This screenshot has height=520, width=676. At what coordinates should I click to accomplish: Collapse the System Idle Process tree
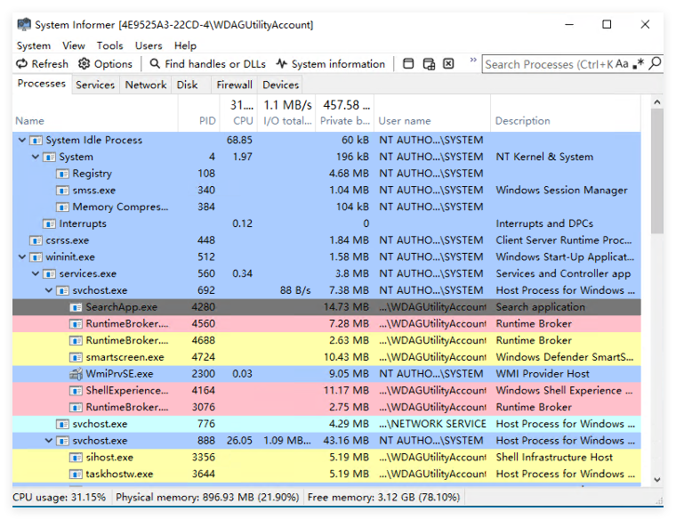pos(21,141)
